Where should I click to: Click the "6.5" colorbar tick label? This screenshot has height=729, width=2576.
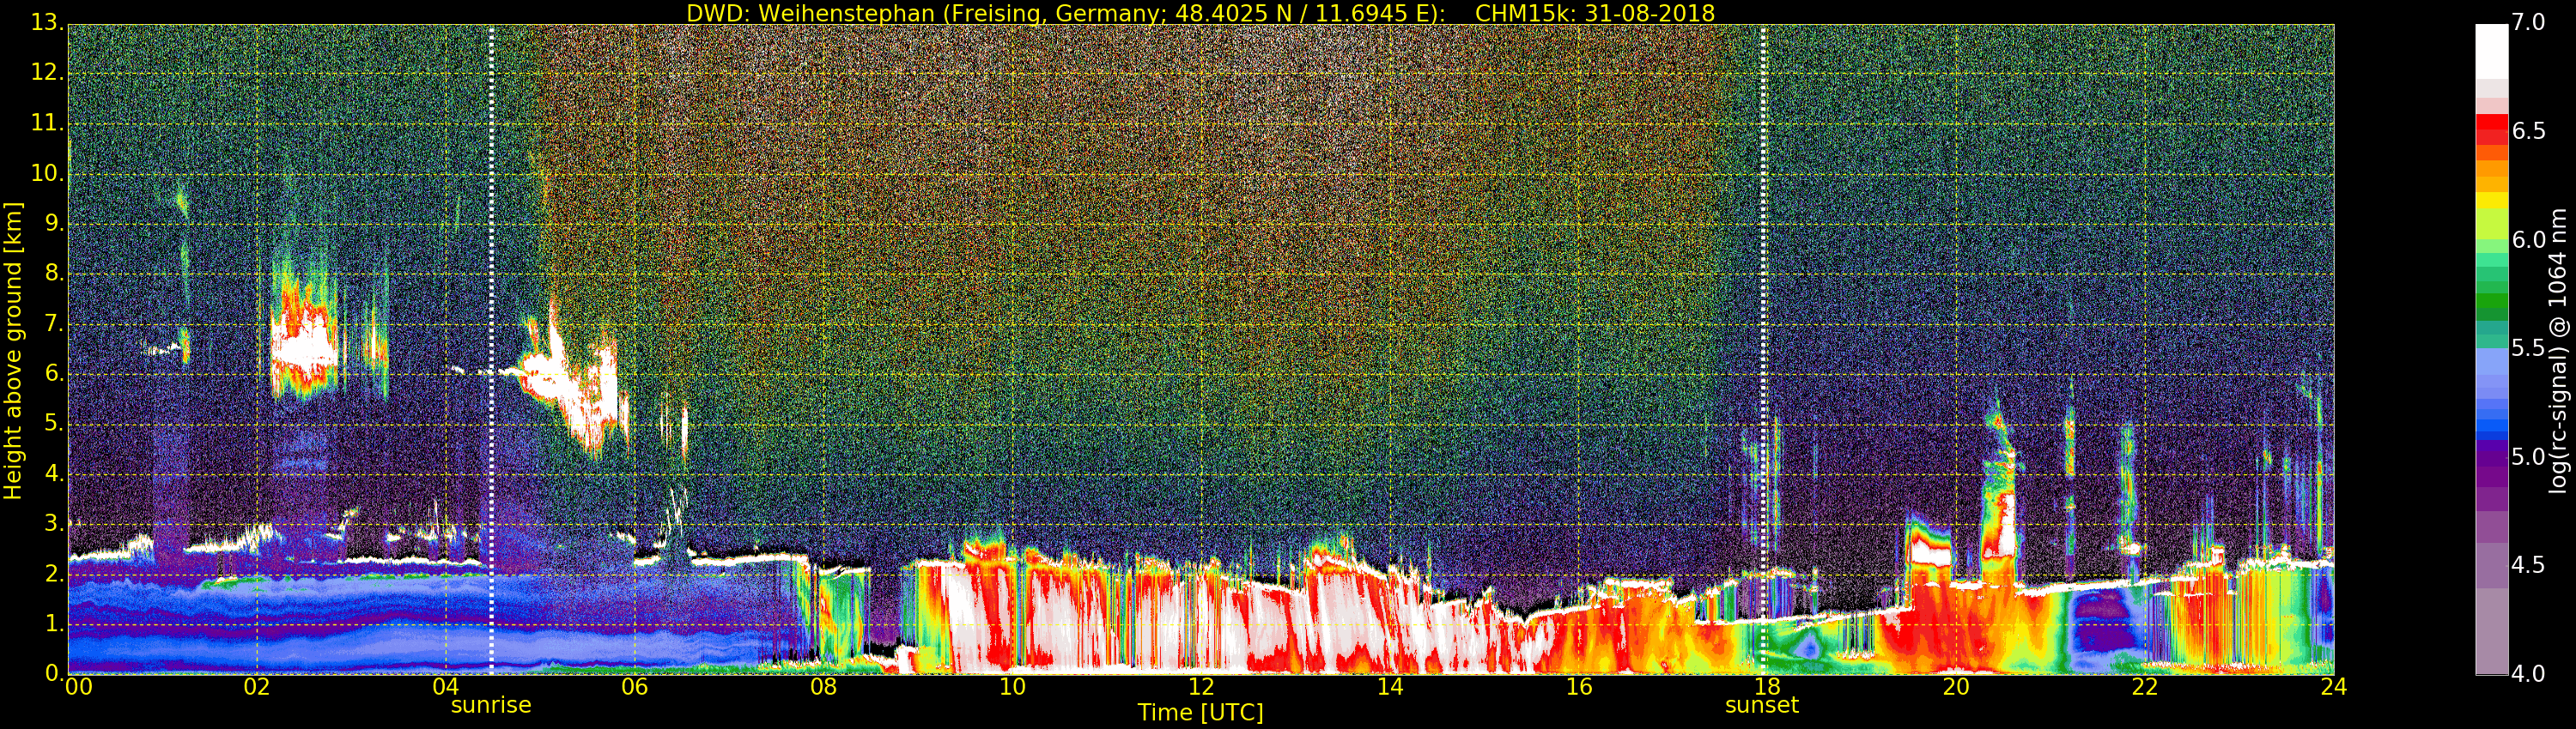[x=2528, y=132]
